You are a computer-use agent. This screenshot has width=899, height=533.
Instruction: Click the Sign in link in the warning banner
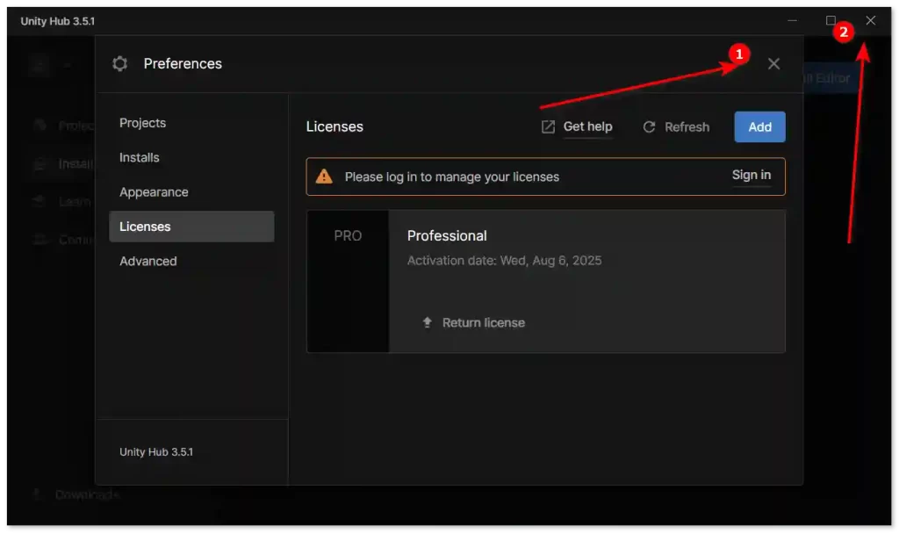click(x=752, y=176)
